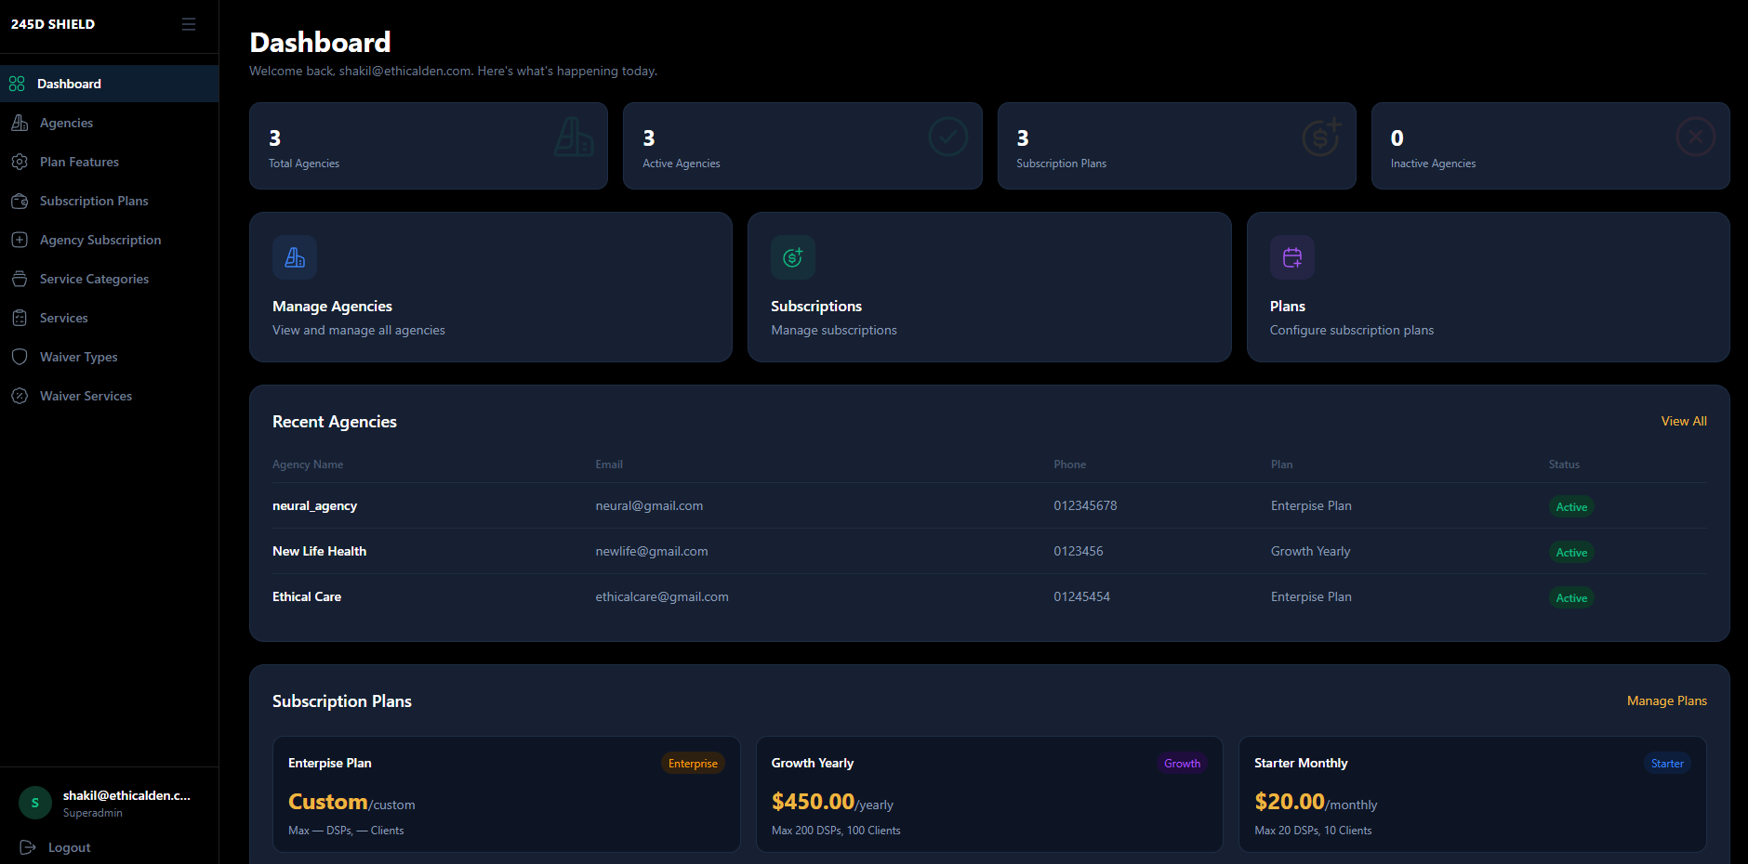Open Waiver Services menu item
This screenshot has height=864, width=1748.
(110, 396)
